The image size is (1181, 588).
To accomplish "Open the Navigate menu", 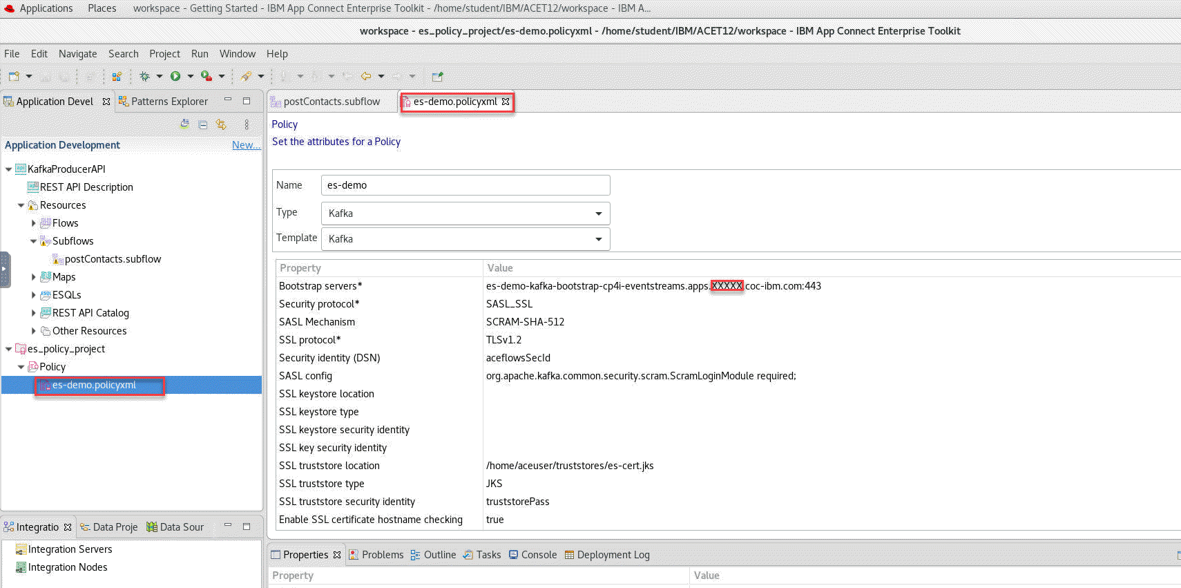I will 77,54.
